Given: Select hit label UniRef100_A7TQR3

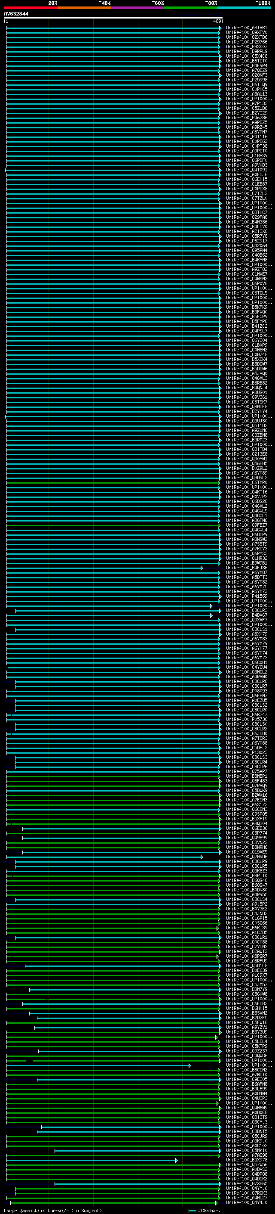Looking at the screenshot, I should click(246, 738).
